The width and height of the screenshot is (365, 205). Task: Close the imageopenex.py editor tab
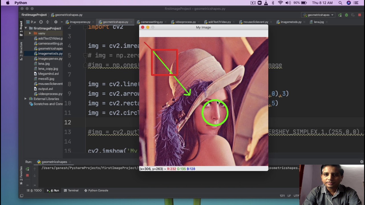(x=93, y=22)
